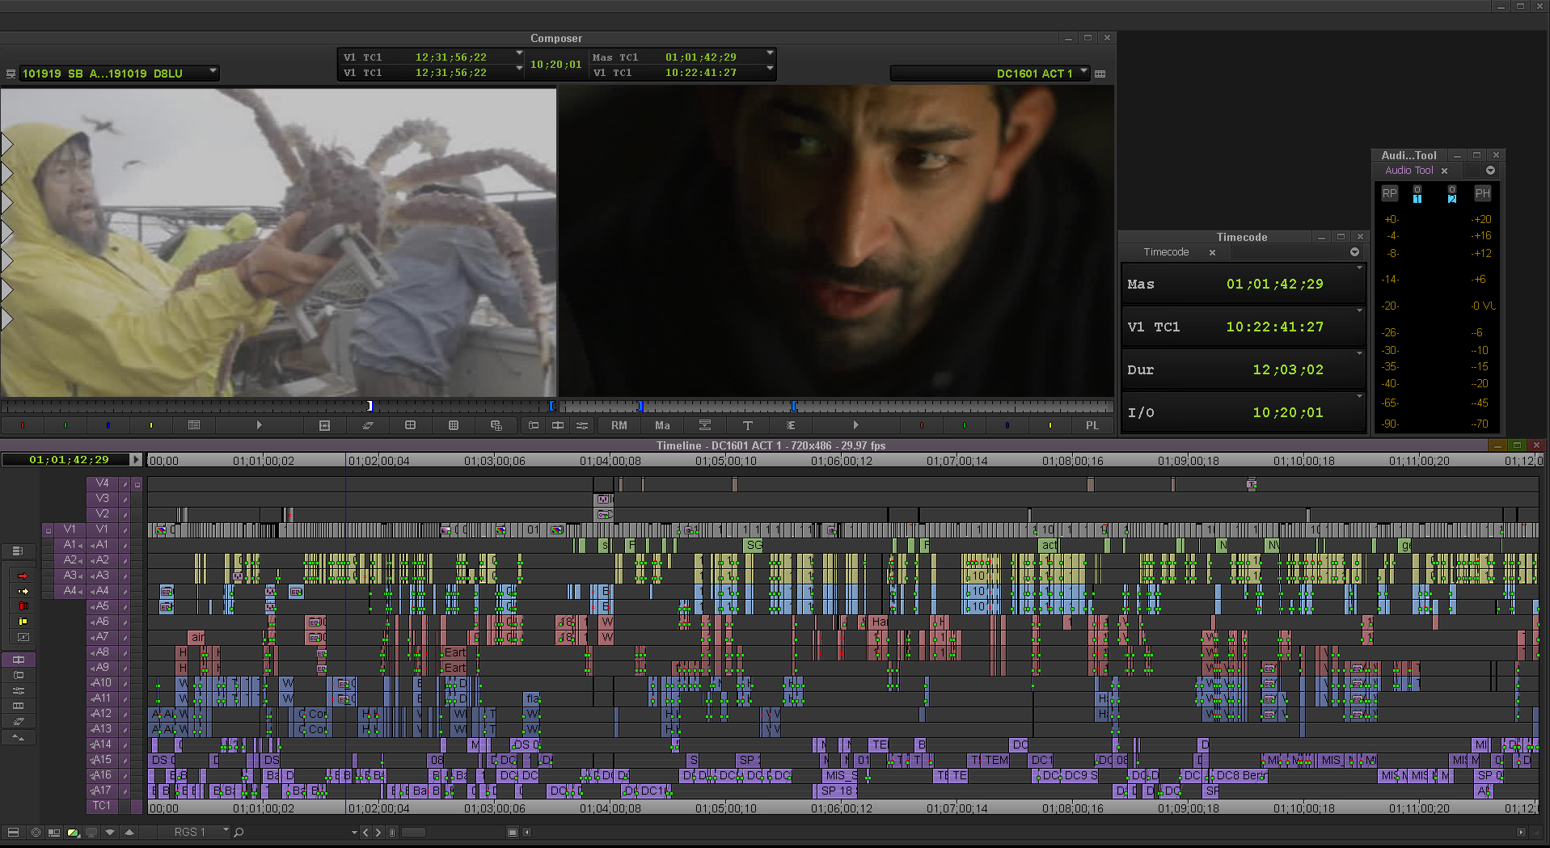The width and height of the screenshot is (1550, 848).
Task: Click the Match Frame Ma button
Action: click(662, 425)
